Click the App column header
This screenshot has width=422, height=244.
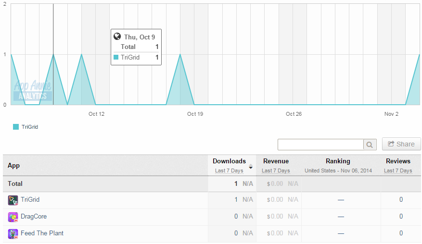pyautogui.click(x=14, y=166)
